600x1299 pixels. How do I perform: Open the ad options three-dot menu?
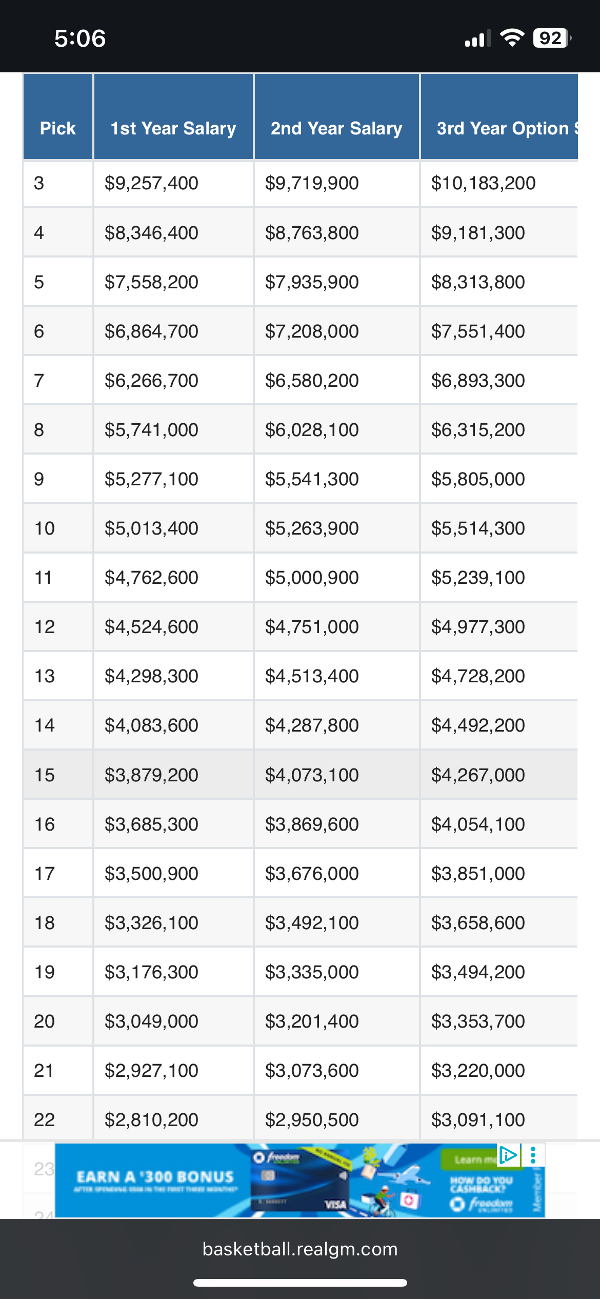click(x=533, y=1155)
